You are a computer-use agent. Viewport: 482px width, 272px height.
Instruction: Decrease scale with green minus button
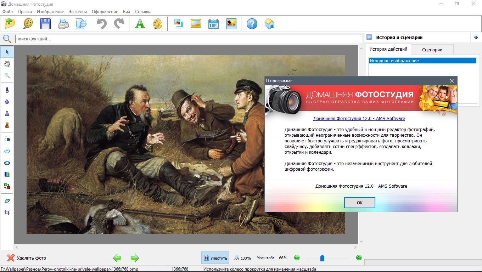coord(297,258)
